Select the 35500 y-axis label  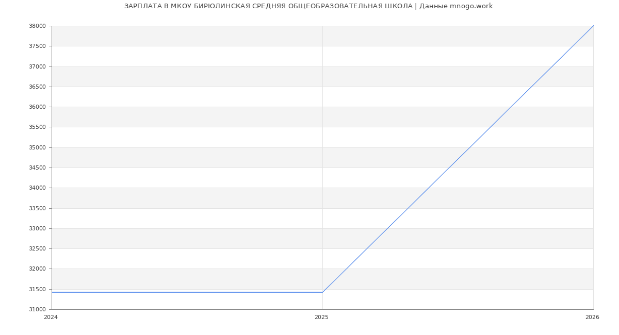point(37,127)
